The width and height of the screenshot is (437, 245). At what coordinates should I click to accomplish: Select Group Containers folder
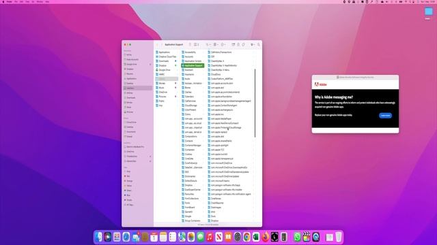[193, 220]
